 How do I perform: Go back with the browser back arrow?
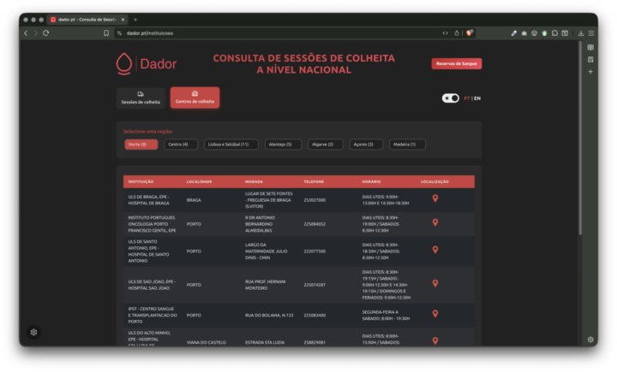coord(26,33)
